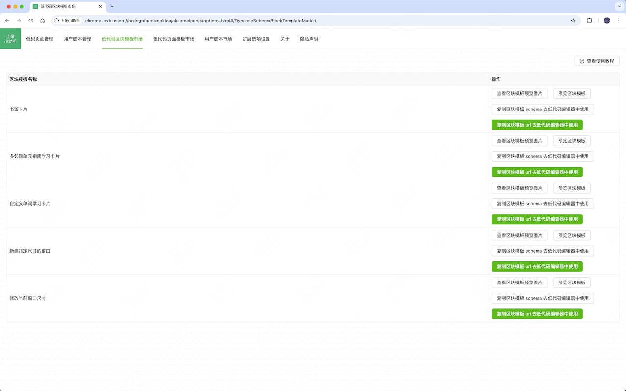The image size is (626, 391).
Task: Open the Chrome profile avatar
Action: [x=607, y=21]
